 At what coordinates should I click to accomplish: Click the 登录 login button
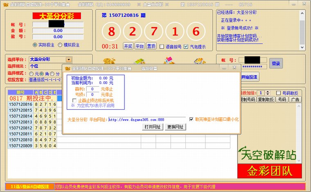click(276, 64)
